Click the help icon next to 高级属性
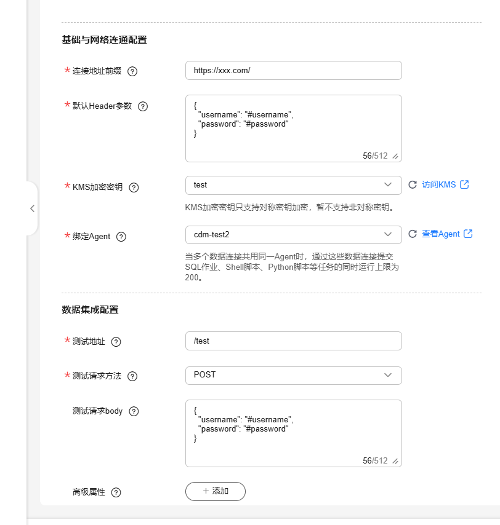 tap(116, 492)
